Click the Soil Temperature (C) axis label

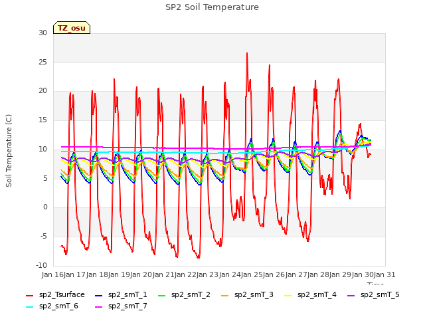9,151
